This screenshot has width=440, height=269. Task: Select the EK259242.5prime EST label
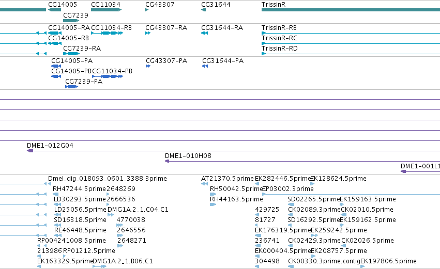339,230
